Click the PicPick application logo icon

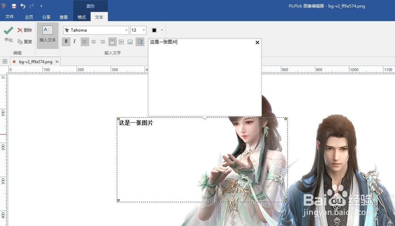[x=4, y=6]
